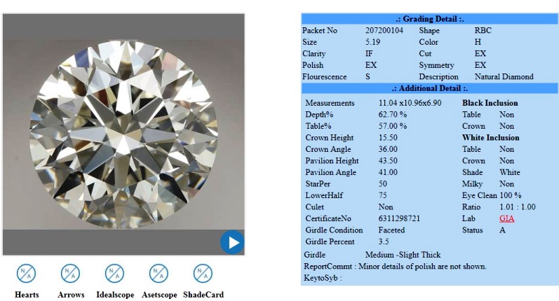This screenshot has width=559, height=301.
Task: Click the Grading Detail header bar
Action: [x=429, y=19]
